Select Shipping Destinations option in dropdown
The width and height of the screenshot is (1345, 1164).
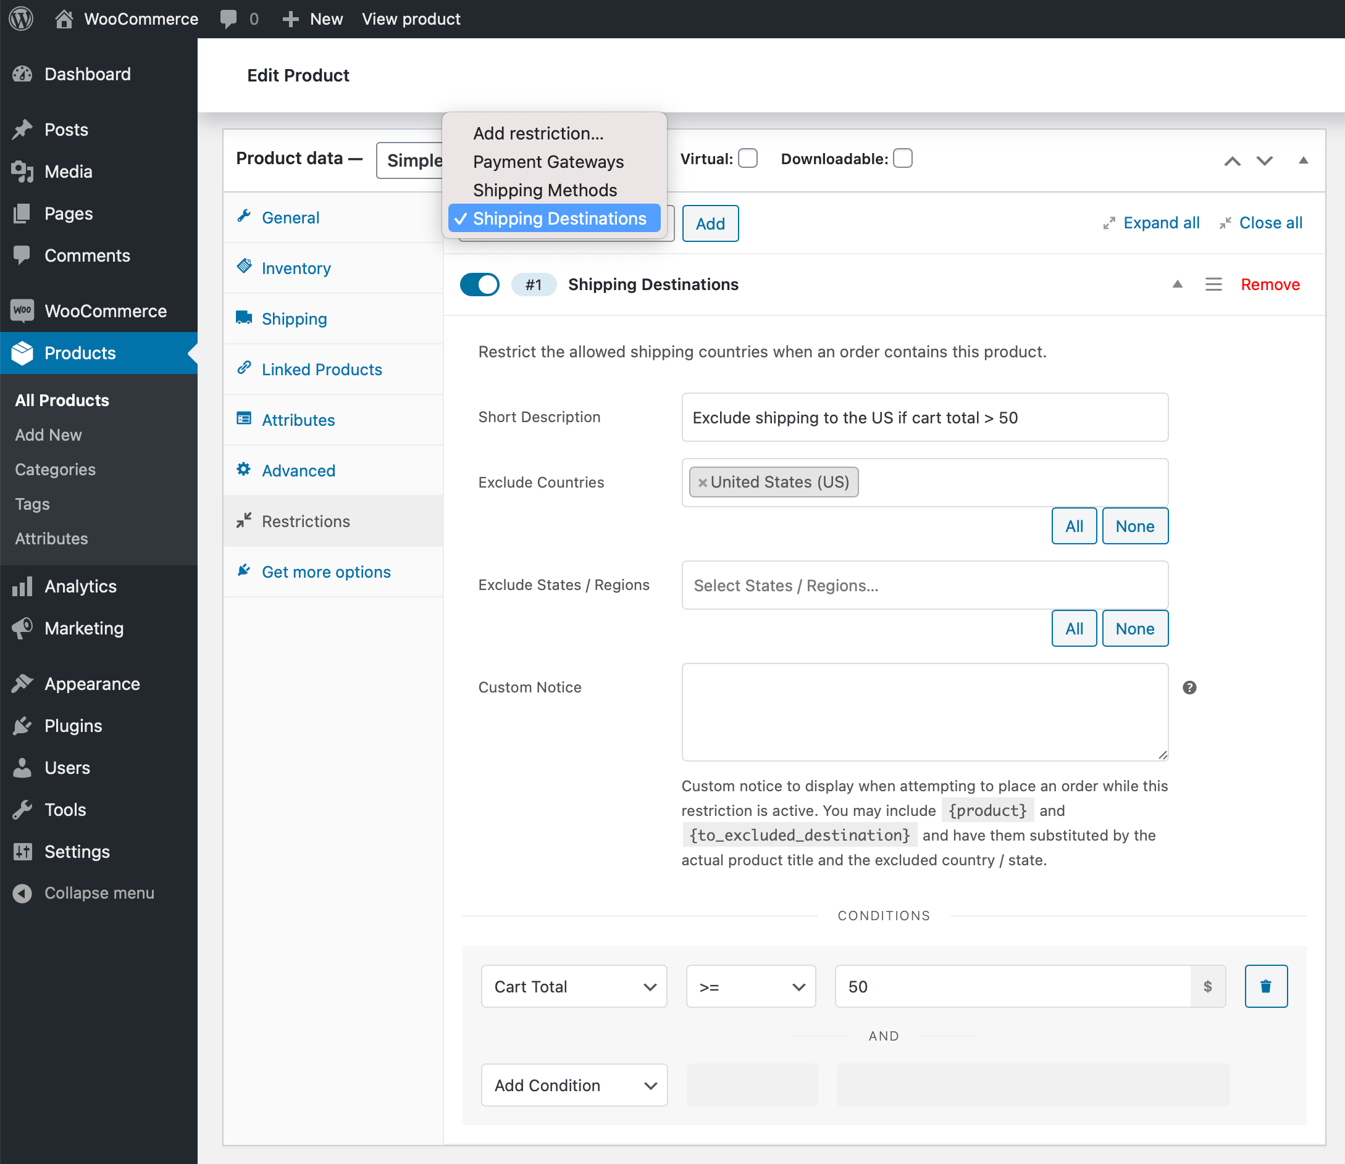(x=555, y=218)
